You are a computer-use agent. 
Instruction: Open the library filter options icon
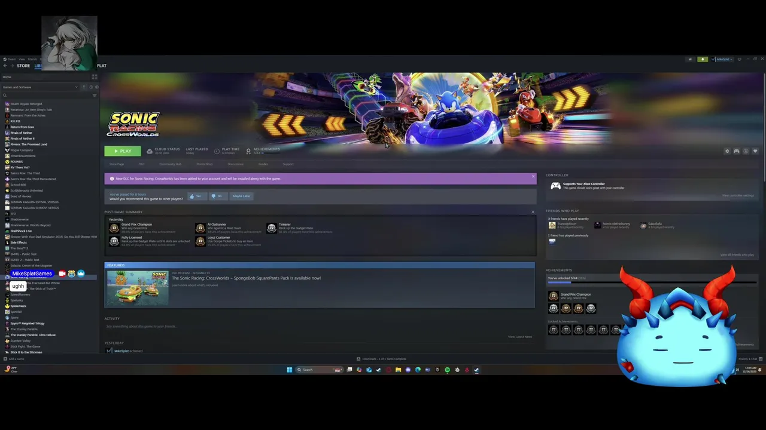tap(95, 96)
